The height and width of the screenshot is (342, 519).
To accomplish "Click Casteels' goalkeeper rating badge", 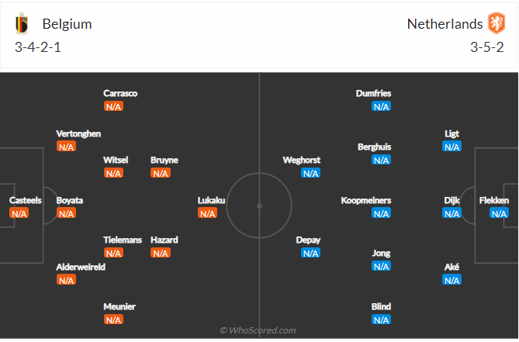I will (x=19, y=213).
